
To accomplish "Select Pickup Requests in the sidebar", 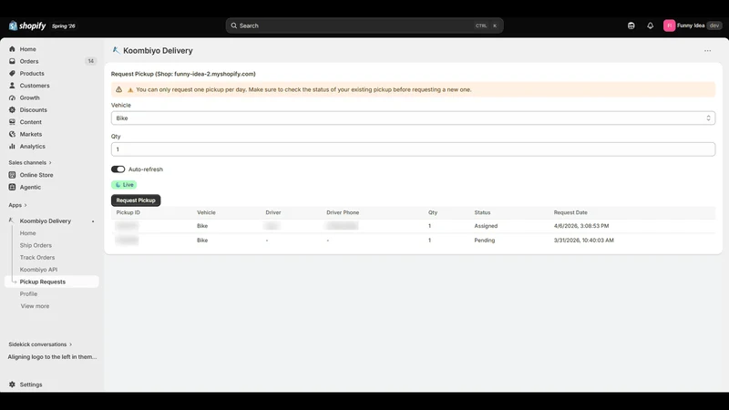I will pos(52,282).
